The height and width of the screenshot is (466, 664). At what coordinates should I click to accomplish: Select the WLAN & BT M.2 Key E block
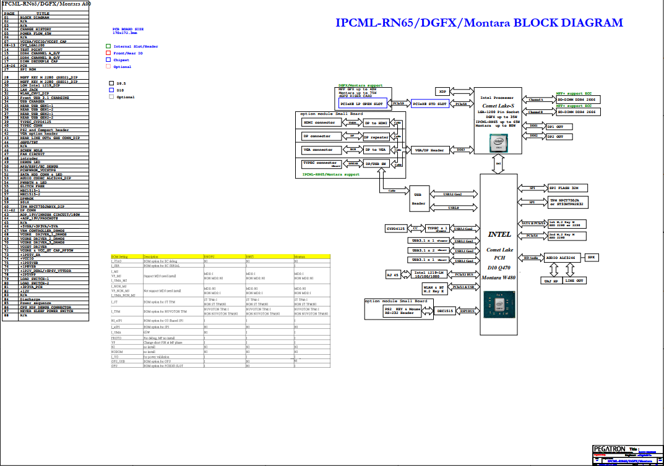click(434, 289)
